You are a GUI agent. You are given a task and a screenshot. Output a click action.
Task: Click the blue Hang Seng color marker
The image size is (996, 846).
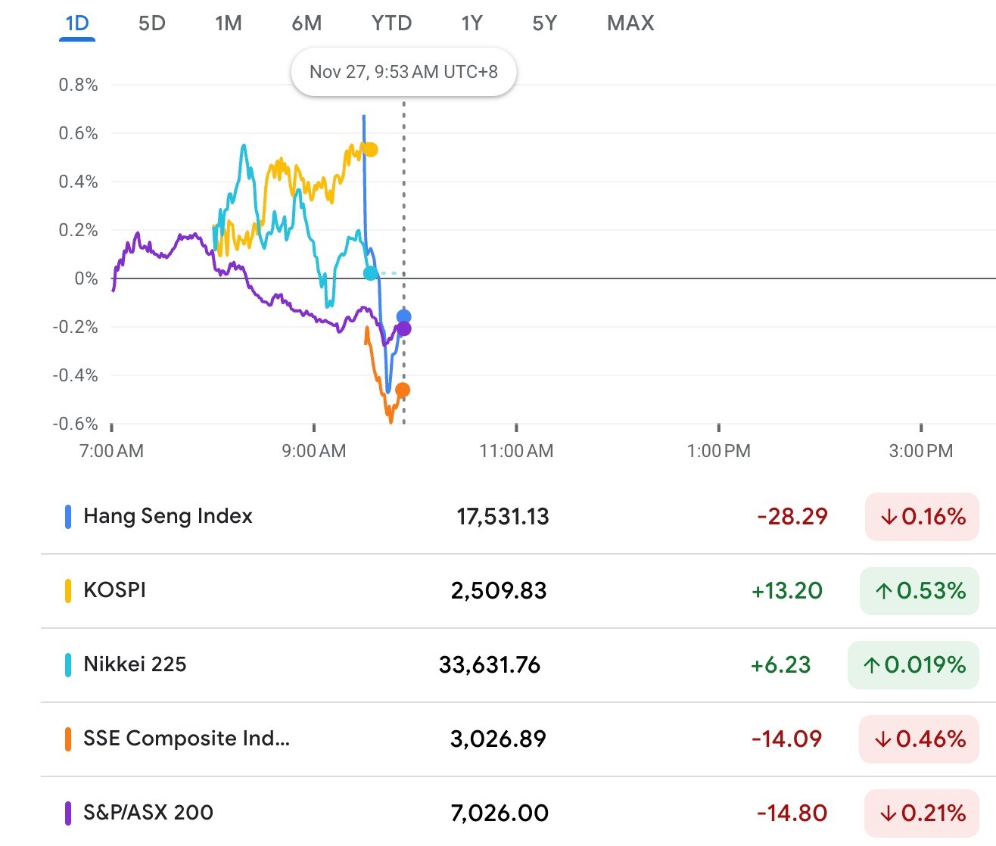[68, 517]
